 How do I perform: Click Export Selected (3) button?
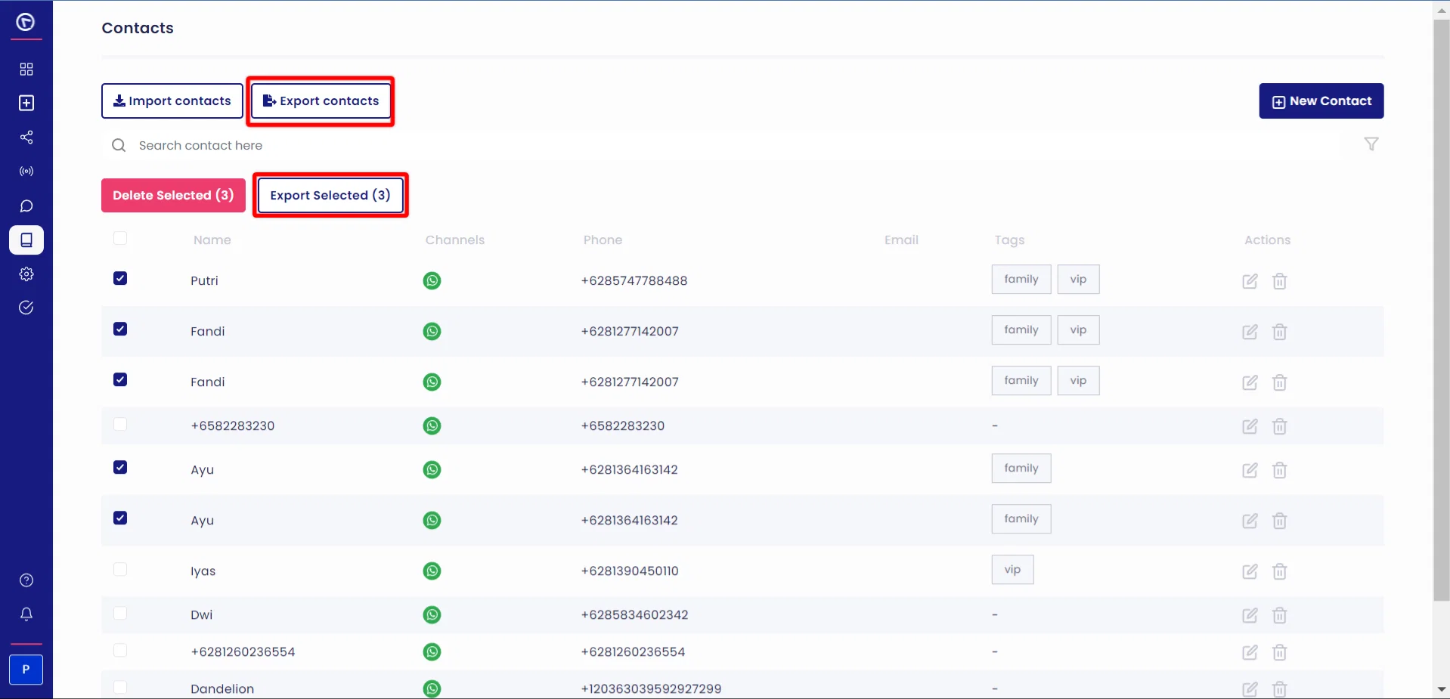[330, 195]
